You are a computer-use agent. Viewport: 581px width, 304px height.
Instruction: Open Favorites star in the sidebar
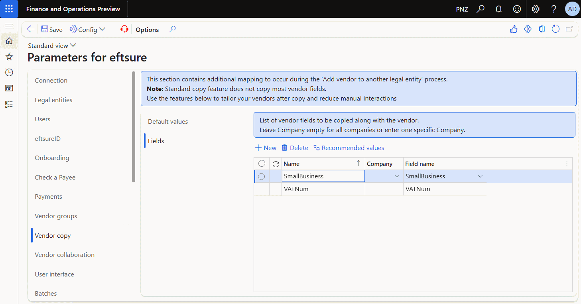coord(9,57)
